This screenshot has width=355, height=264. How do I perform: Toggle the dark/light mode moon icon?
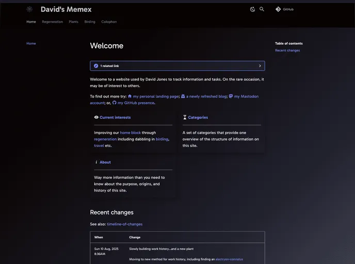point(252,9)
